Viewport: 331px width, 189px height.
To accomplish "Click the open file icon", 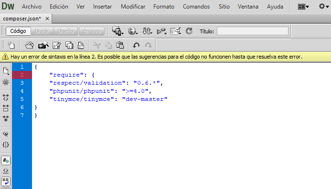I will pos(29,45).
